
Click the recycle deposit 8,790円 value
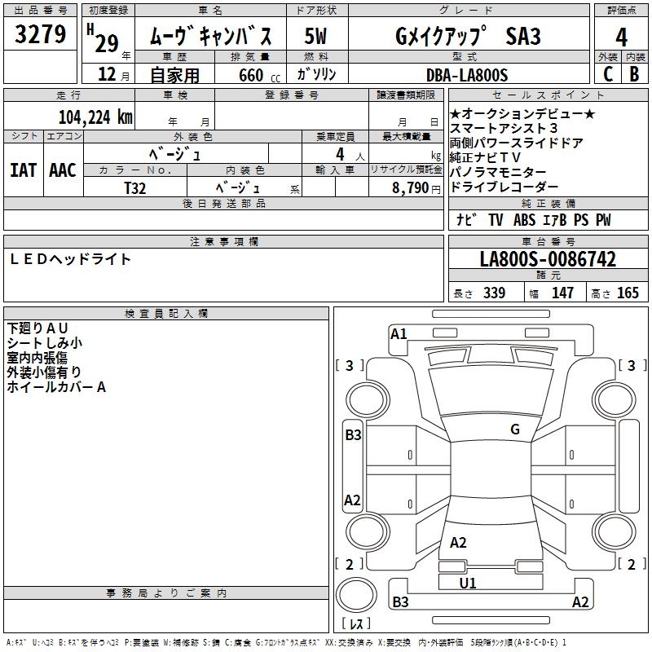click(x=413, y=187)
